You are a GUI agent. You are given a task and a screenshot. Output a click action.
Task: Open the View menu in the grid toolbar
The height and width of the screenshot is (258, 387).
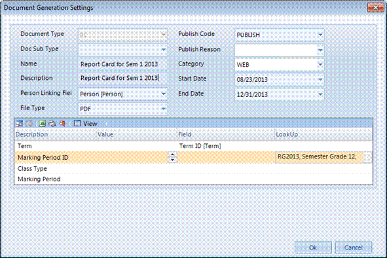click(x=86, y=124)
